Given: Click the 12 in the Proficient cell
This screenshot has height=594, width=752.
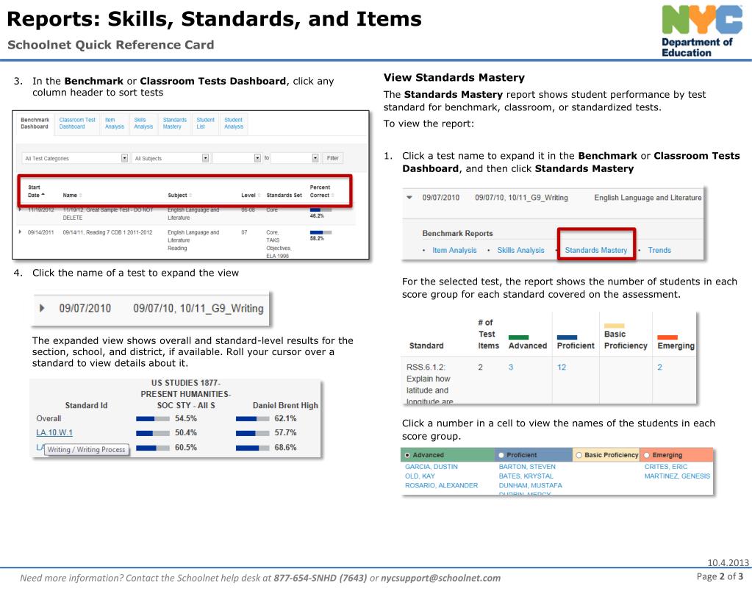Looking at the screenshot, I should click(561, 367).
